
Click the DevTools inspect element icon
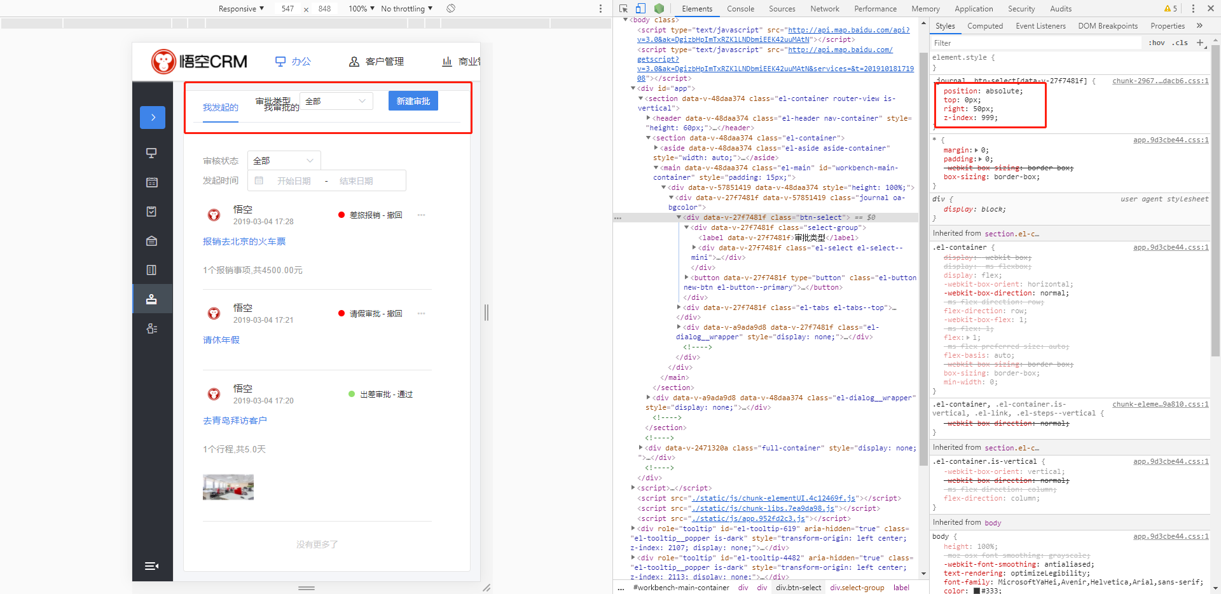(x=623, y=8)
